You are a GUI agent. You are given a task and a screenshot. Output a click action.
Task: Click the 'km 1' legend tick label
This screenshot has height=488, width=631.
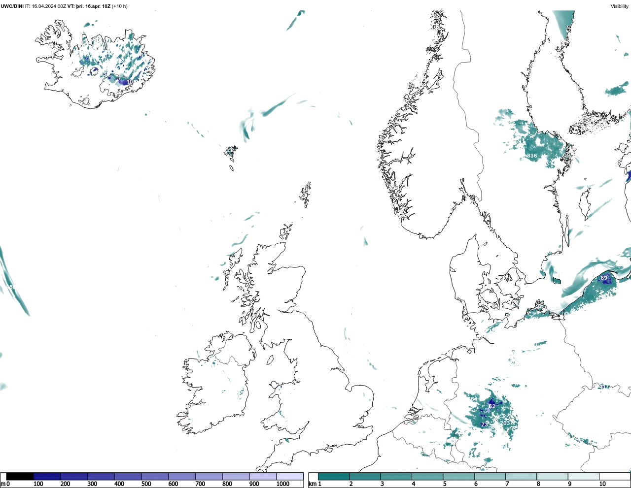tap(315, 484)
